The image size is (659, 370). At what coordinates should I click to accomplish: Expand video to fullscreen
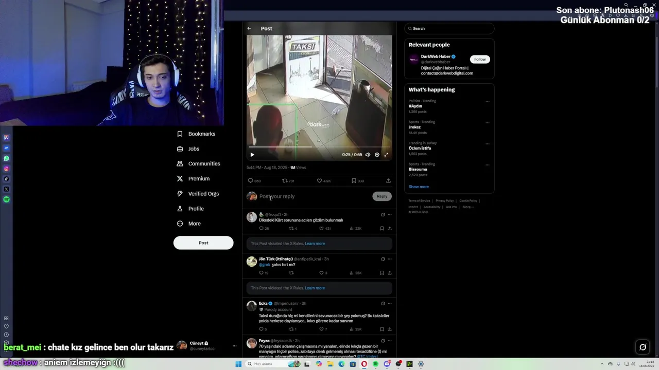coord(386,155)
